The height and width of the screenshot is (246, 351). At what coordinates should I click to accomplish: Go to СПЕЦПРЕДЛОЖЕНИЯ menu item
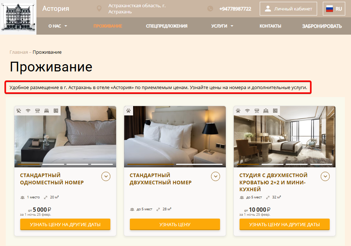[167, 26]
